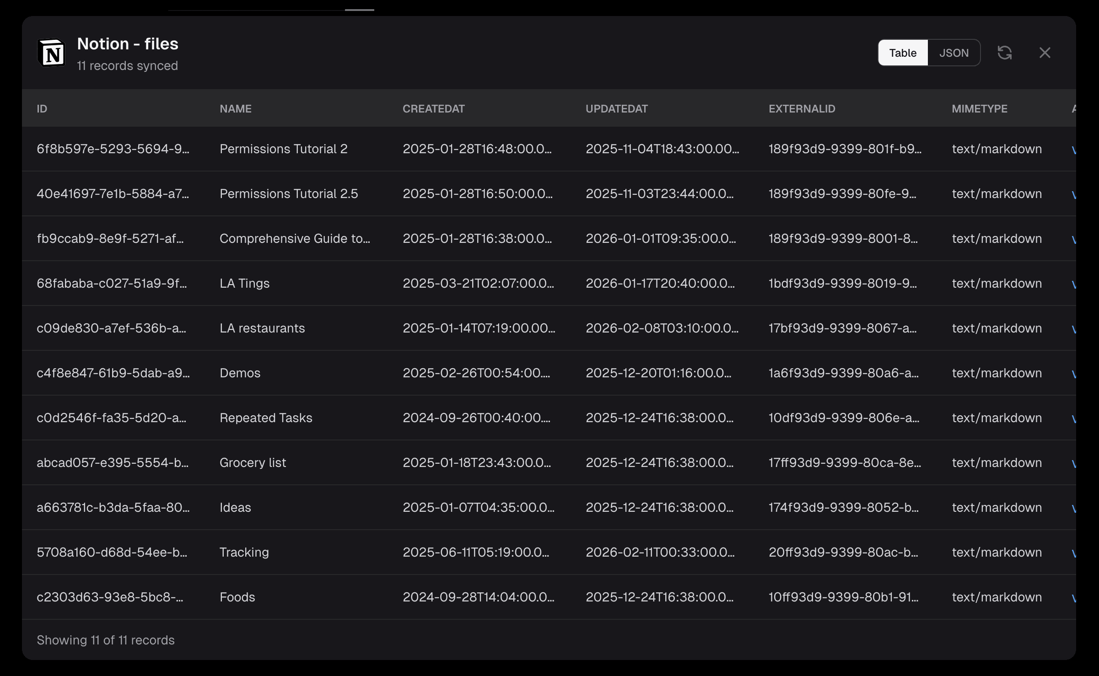
Task: Click the LA restaurants record name
Action: [x=262, y=328]
